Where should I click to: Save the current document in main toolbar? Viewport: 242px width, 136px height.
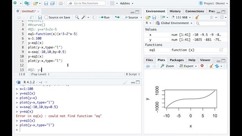click(x=46, y=3)
